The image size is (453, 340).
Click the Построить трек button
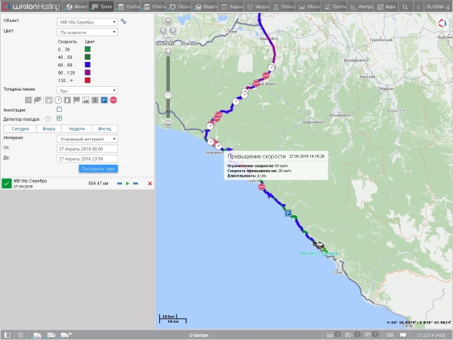(x=98, y=168)
